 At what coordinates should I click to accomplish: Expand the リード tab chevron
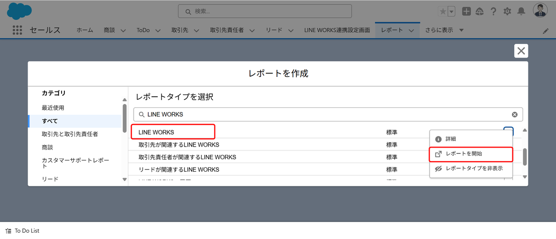pos(291,30)
